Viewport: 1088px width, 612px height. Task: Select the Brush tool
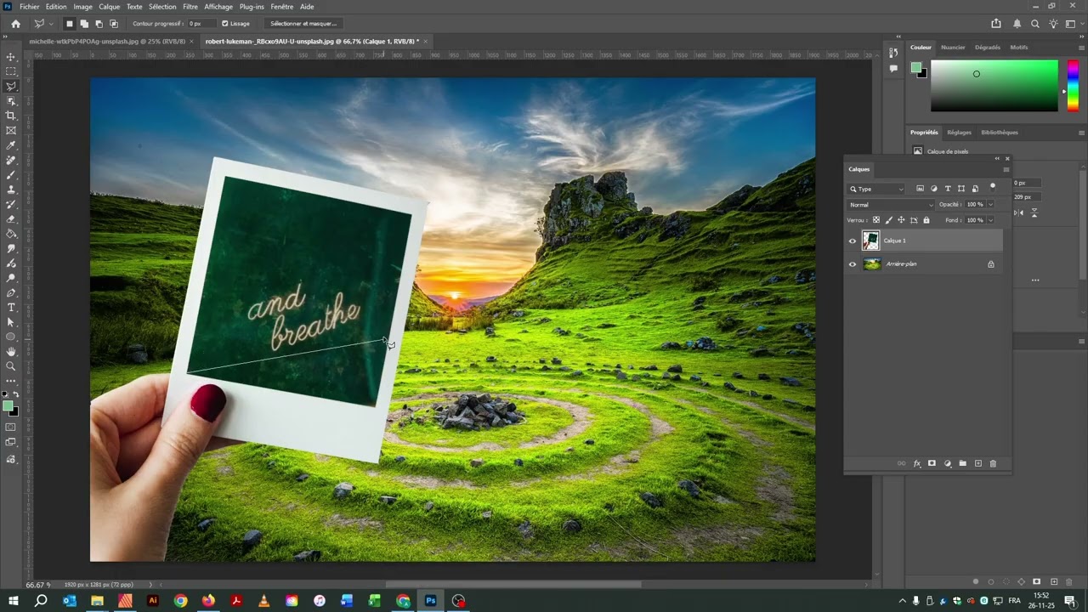point(11,174)
